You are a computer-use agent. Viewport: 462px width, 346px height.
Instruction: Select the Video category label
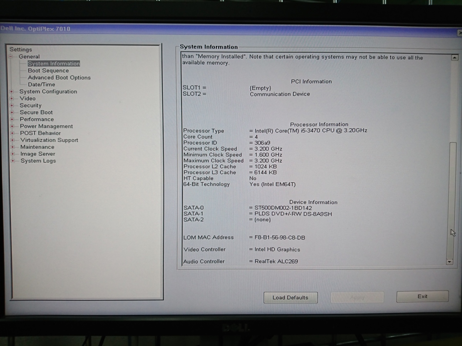(x=27, y=98)
